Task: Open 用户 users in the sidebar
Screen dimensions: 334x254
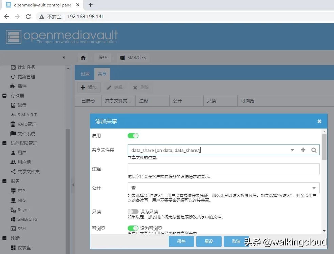Action: pos(19,153)
